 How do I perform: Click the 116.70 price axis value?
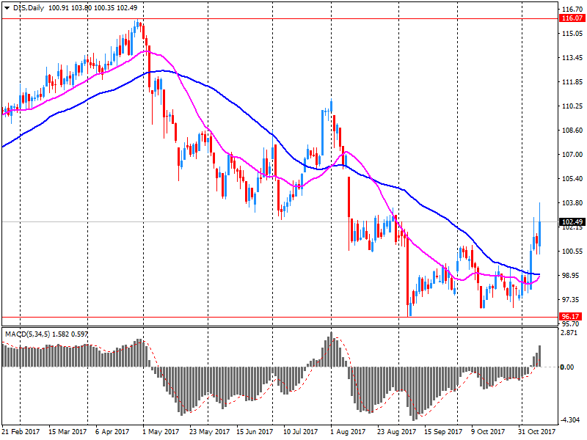(572, 9)
